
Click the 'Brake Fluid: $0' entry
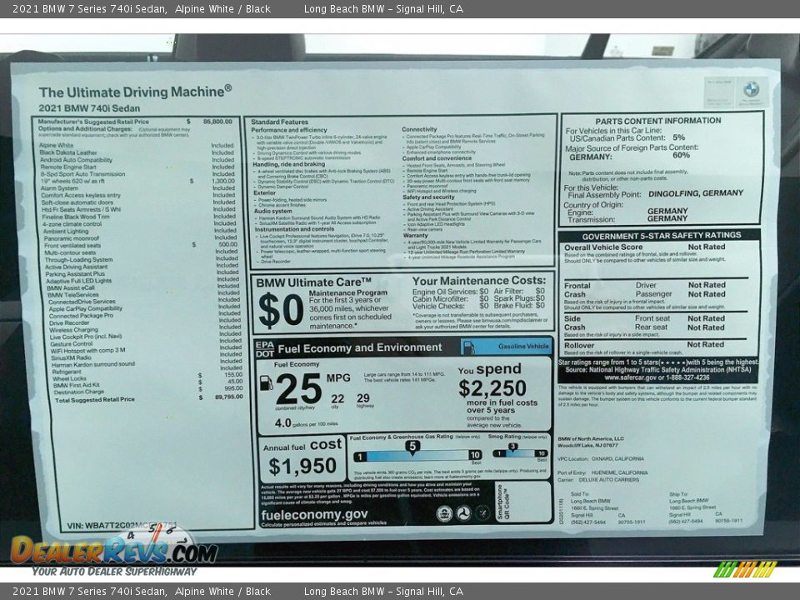pyautogui.click(x=519, y=306)
